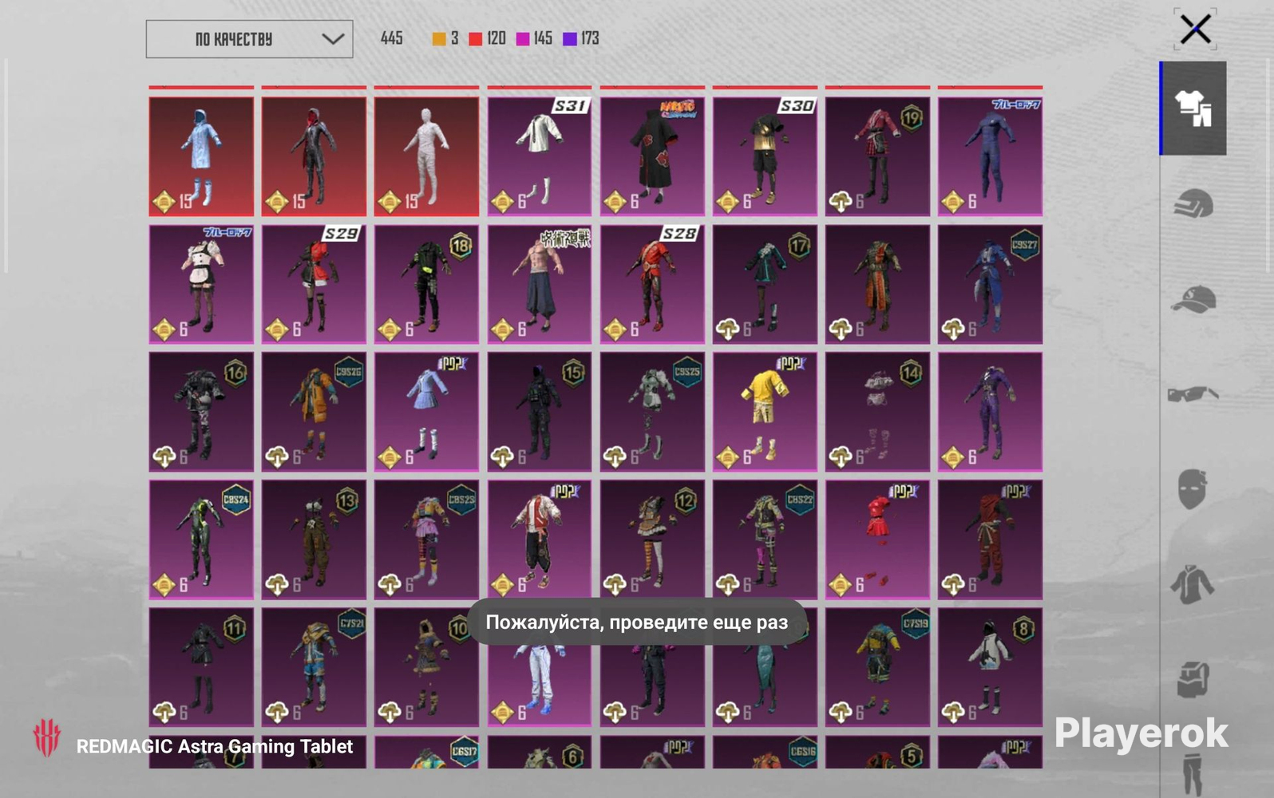Pick the blue bodysuit outfit

pyautogui.click(x=990, y=156)
